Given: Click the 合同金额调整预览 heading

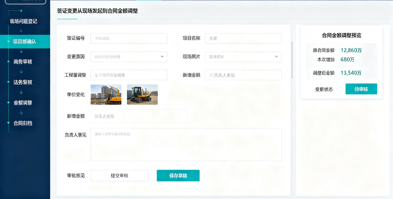Looking at the screenshot, I should tap(342, 35).
